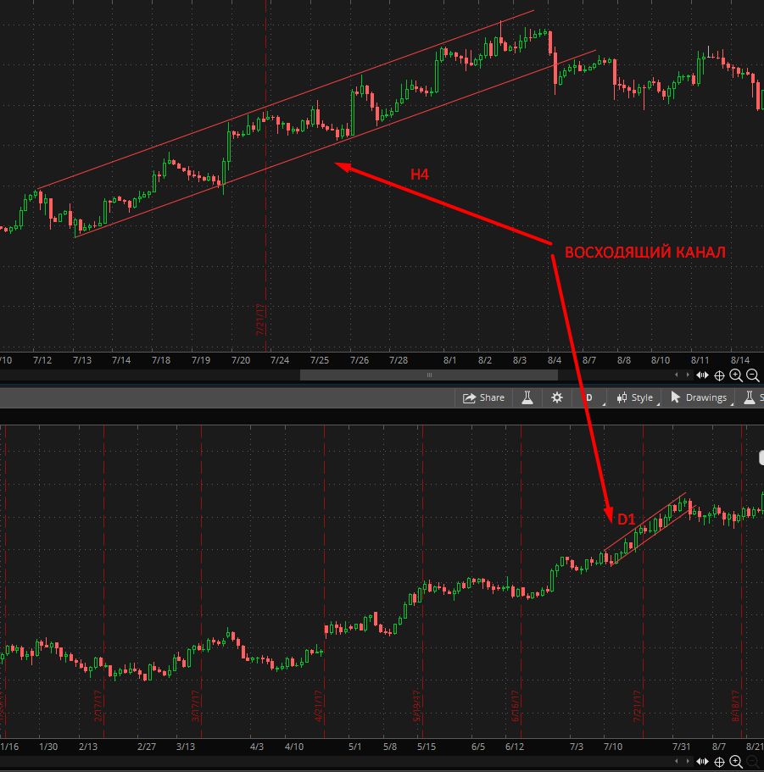Open the D timeframe dropdown
764x772 pixels.
coord(591,397)
